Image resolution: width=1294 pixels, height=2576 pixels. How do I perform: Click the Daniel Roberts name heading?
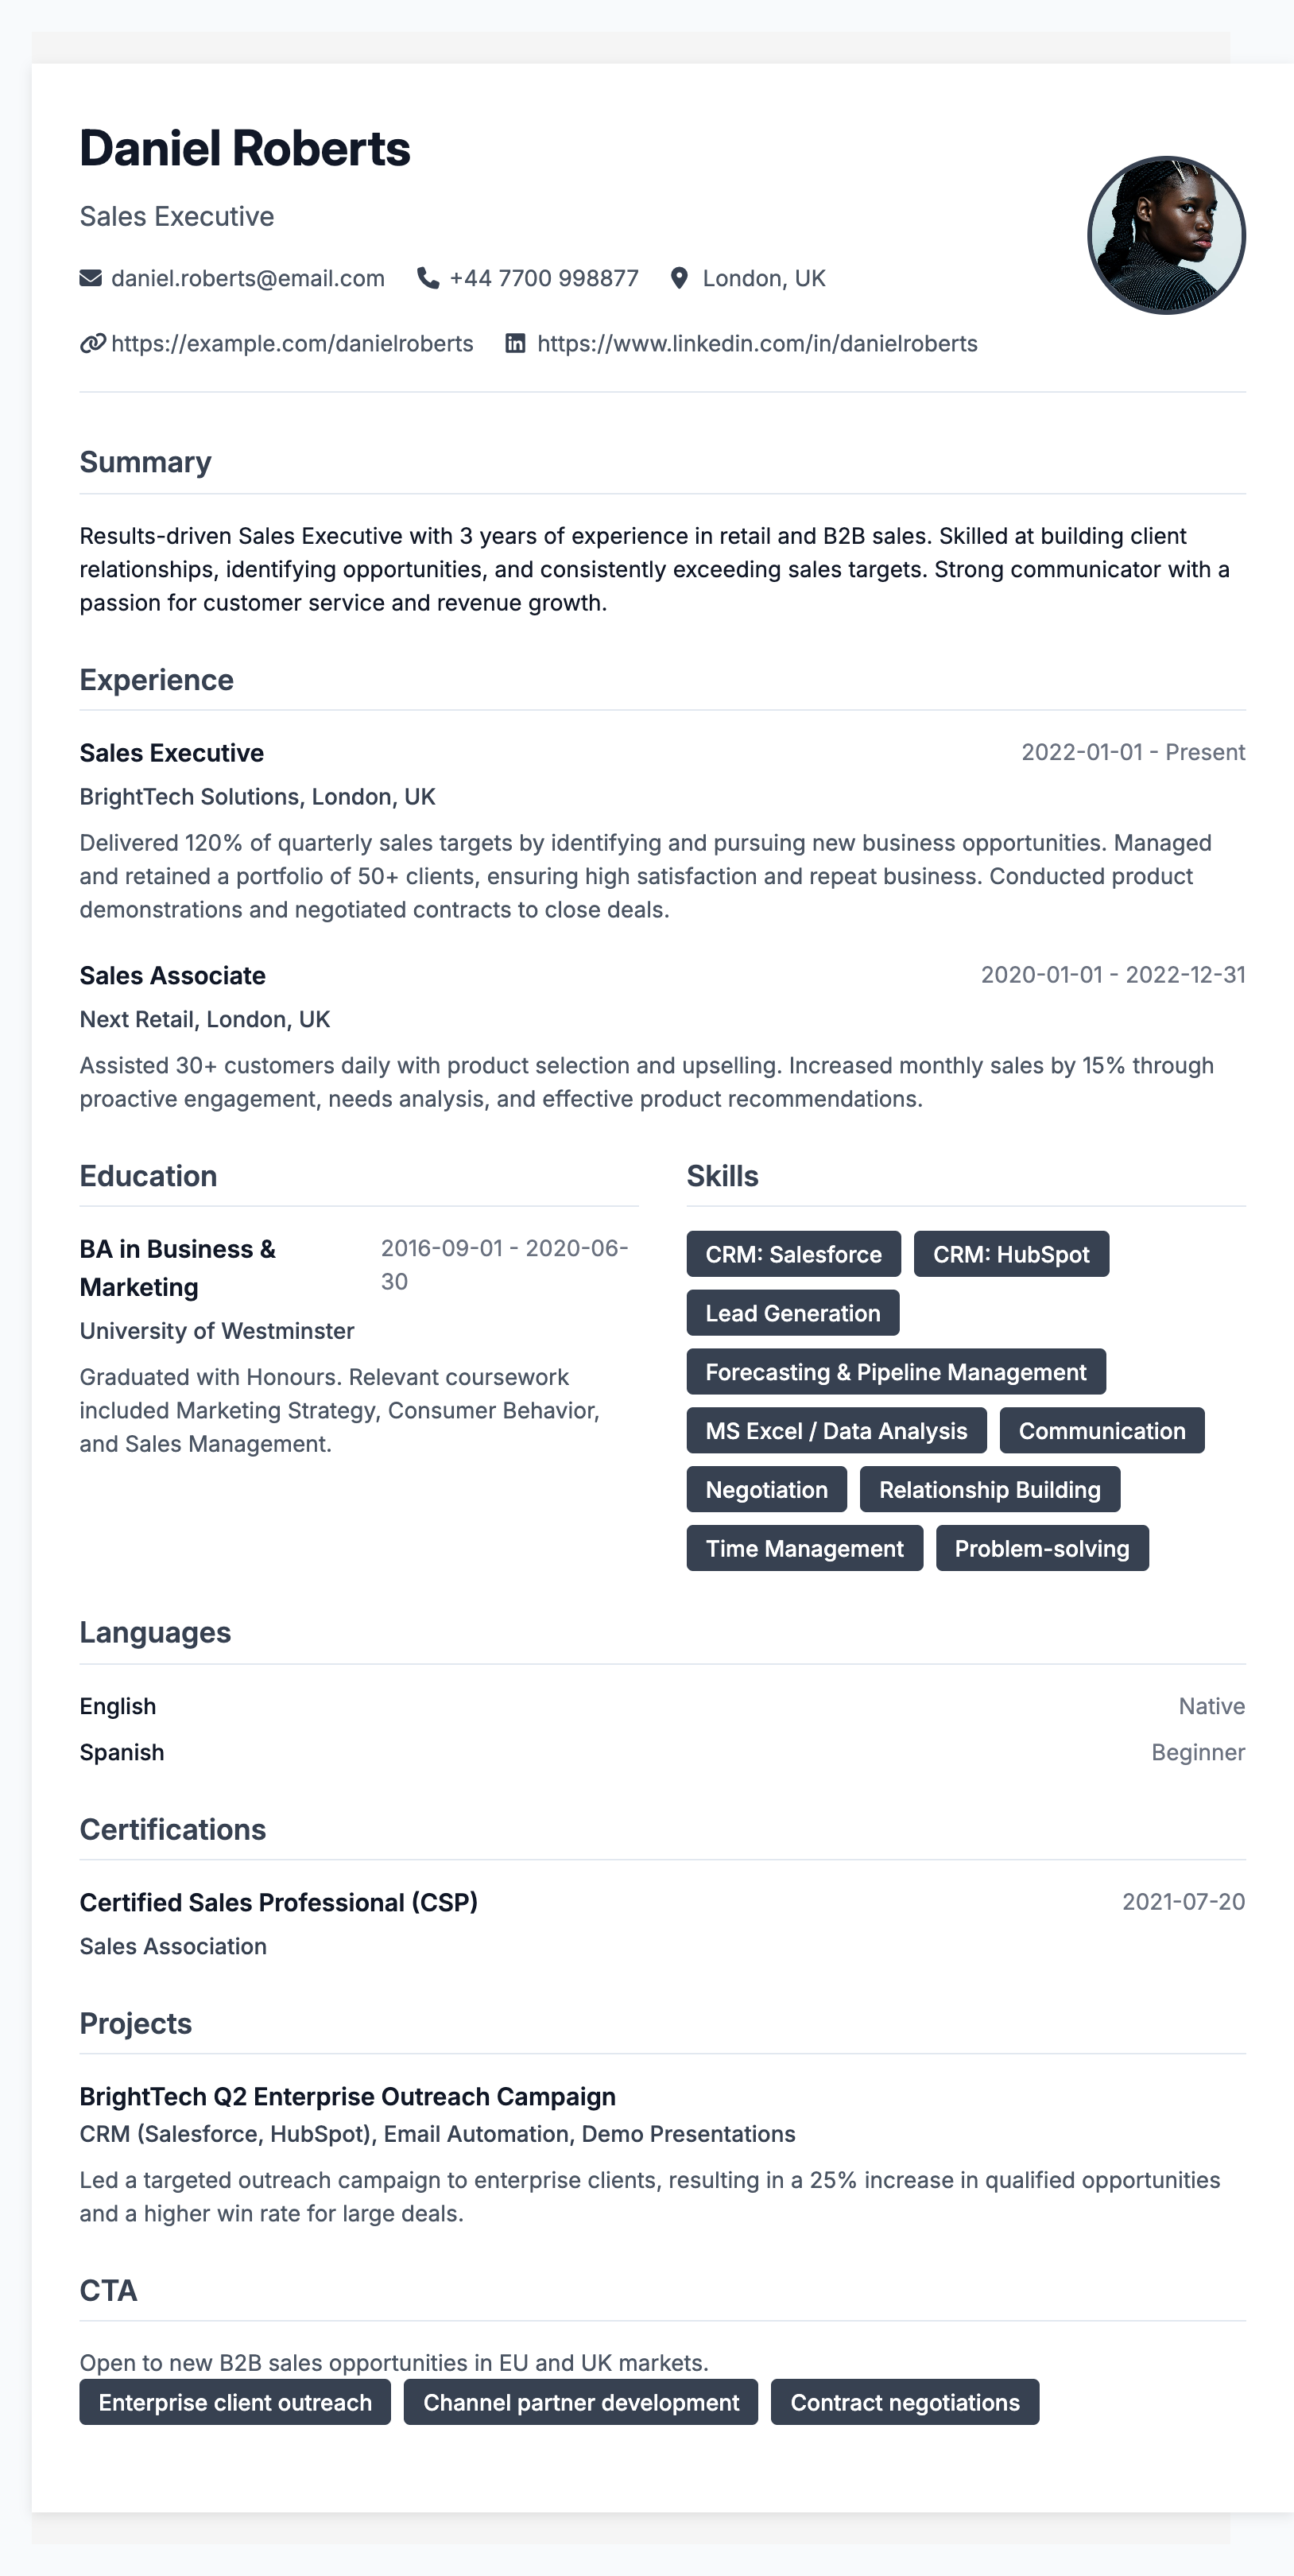coord(245,149)
